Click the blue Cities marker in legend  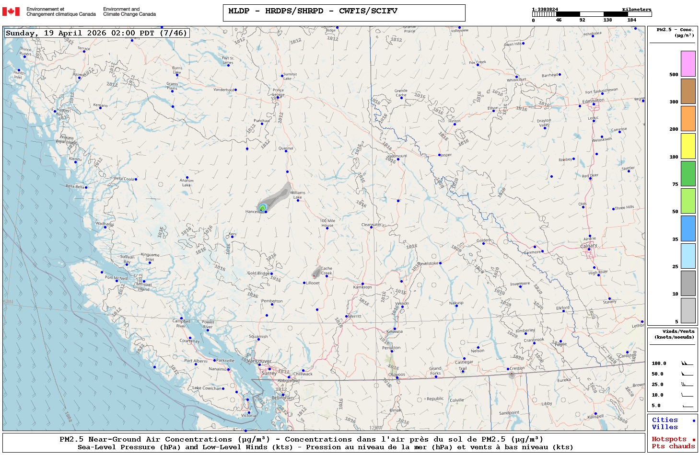click(693, 421)
